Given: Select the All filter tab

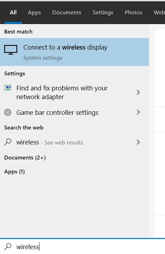Looking at the screenshot, I should pyautogui.click(x=13, y=13).
